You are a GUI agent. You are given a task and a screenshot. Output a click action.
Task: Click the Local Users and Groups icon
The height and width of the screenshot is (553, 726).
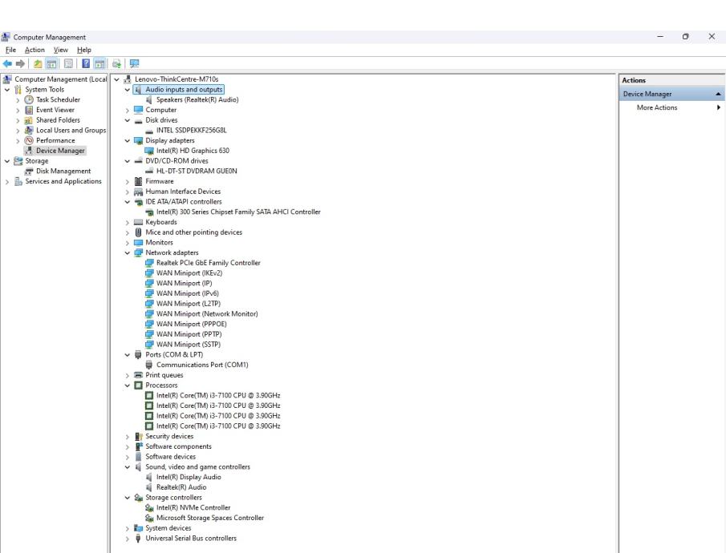pos(29,130)
